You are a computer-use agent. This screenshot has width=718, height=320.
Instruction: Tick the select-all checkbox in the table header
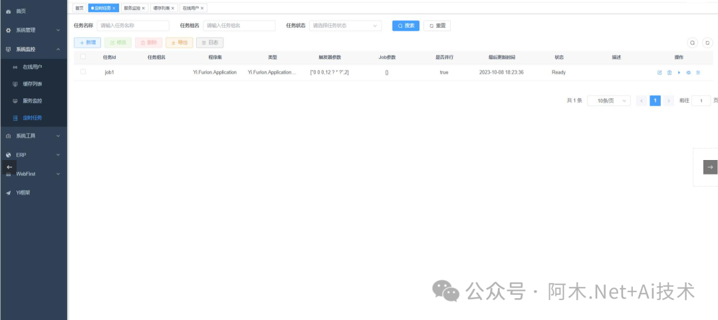(x=83, y=56)
